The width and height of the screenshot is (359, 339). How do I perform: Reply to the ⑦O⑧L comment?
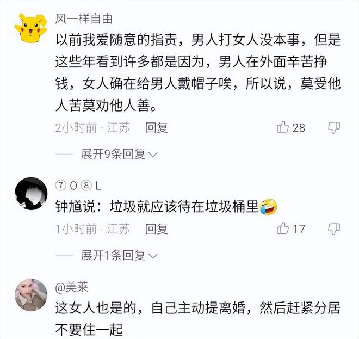(x=157, y=229)
